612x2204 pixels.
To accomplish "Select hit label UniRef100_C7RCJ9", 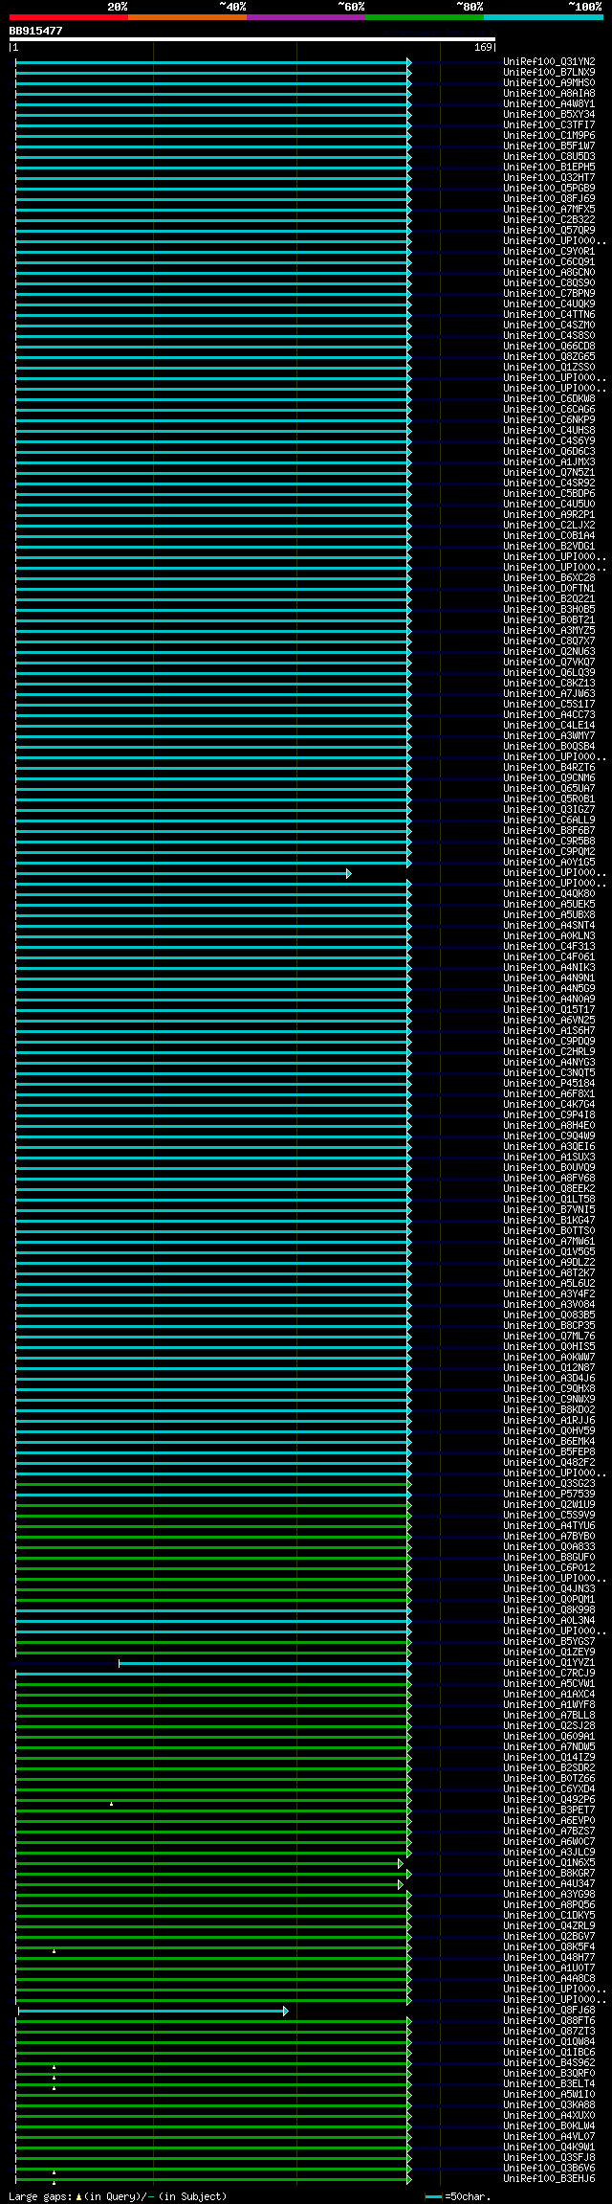I will 549,1674.
